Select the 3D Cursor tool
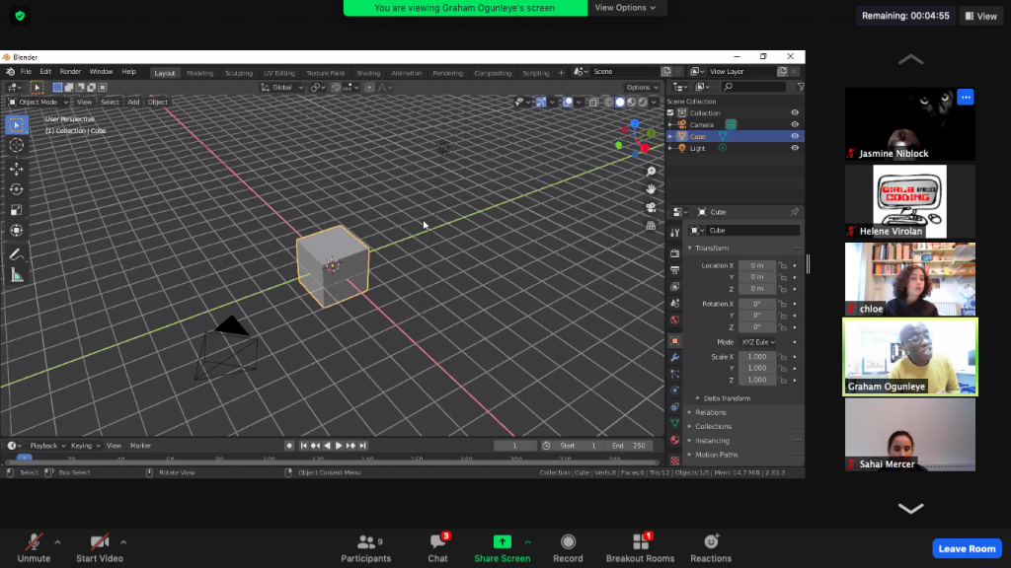1011x568 pixels. coord(16,145)
